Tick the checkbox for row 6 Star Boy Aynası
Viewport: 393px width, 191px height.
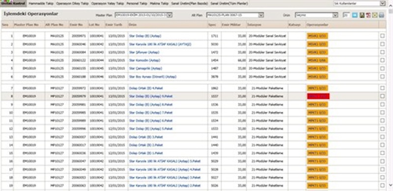382,76
